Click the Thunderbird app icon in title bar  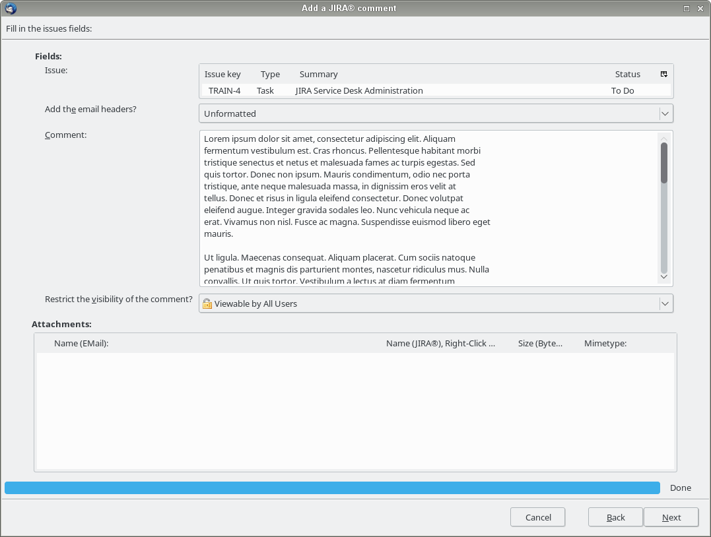pyautogui.click(x=11, y=8)
